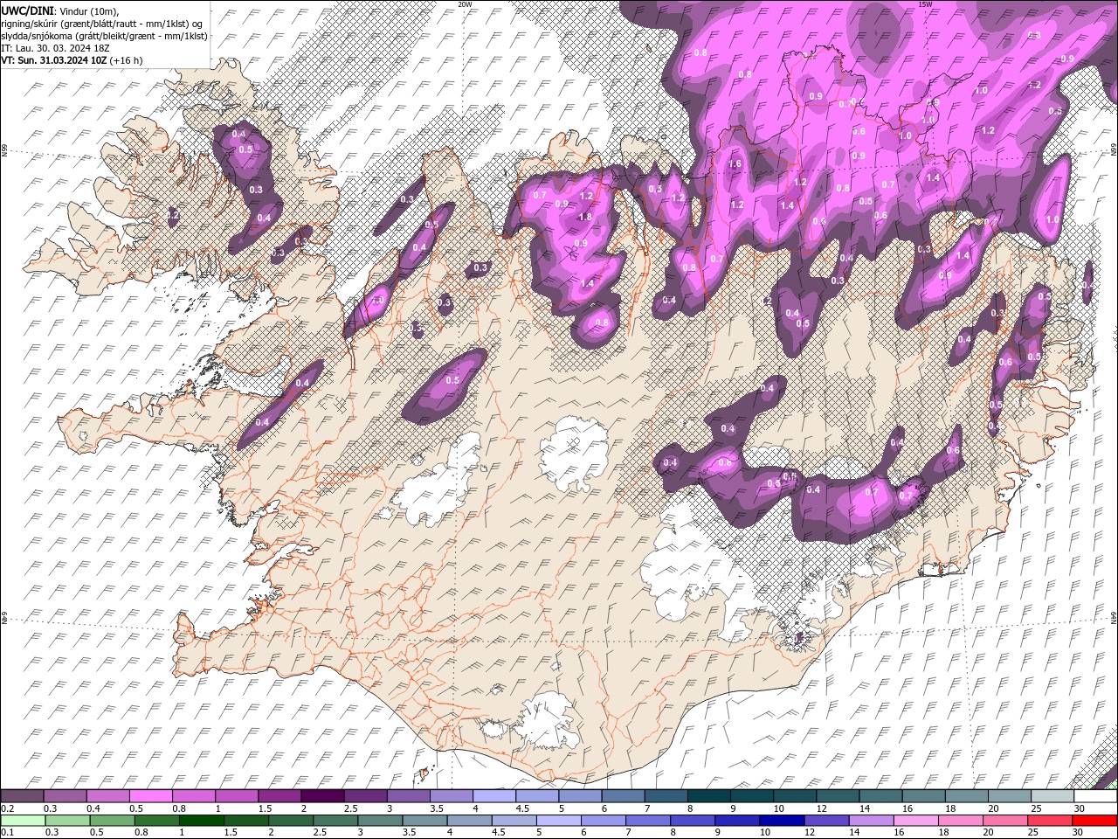This screenshot has width=1118, height=839.
Task: Pick the lower legend bright red swatch at 30
Action: click(1094, 821)
